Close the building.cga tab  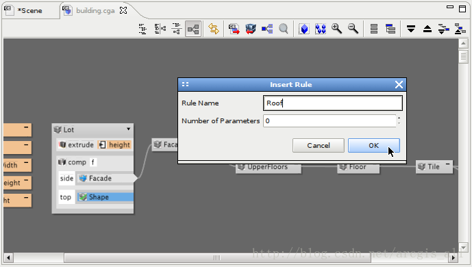(x=123, y=10)
